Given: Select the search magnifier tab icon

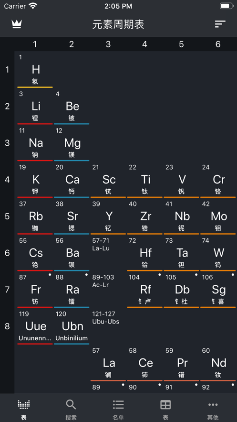Looking at the screenshot, I should (71, 404).
